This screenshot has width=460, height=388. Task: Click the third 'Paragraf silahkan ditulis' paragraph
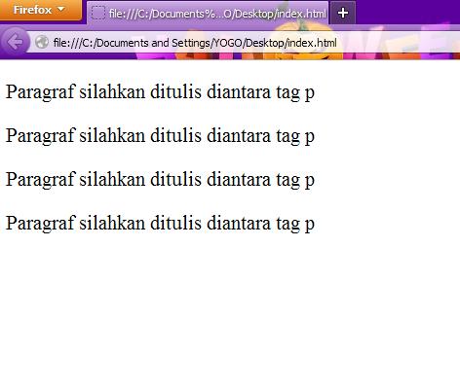pyautogui.click(x=160, y=179)
